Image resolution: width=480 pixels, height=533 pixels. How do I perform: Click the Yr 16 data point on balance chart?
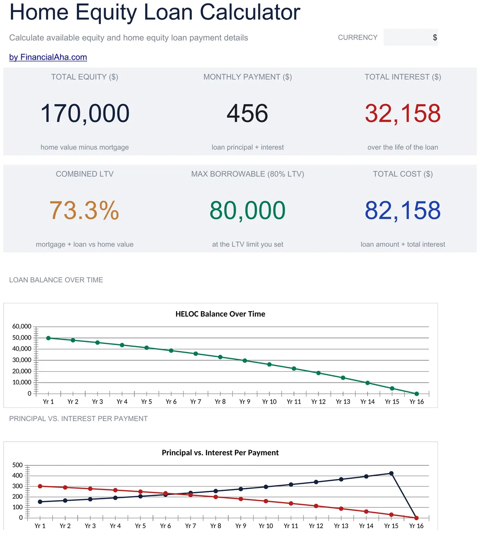pyautogui.click(x=417, y=394)
